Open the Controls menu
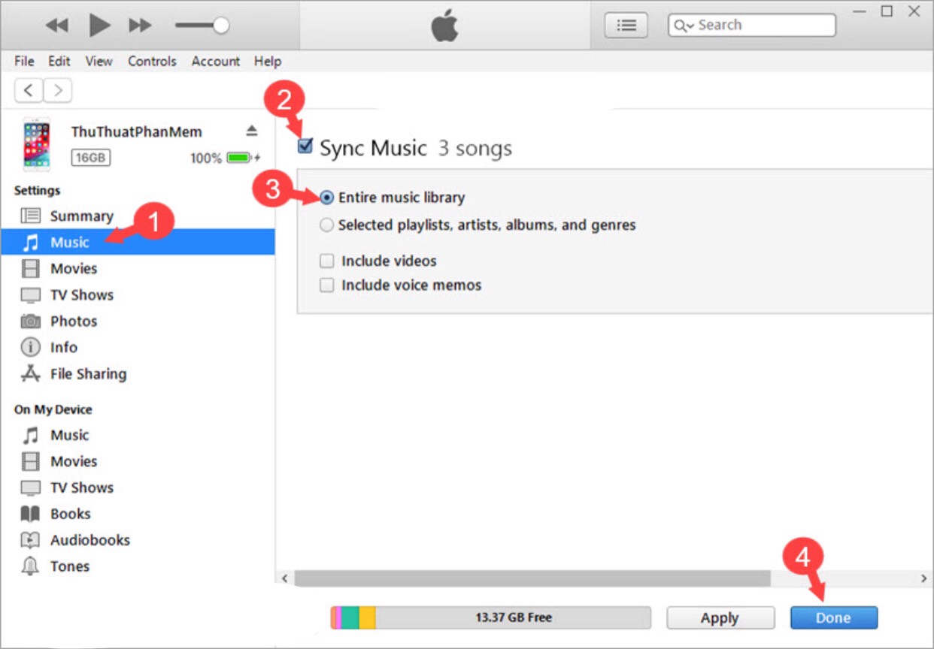This screenshot has width=934, height=649. click(x=152, y=62)
